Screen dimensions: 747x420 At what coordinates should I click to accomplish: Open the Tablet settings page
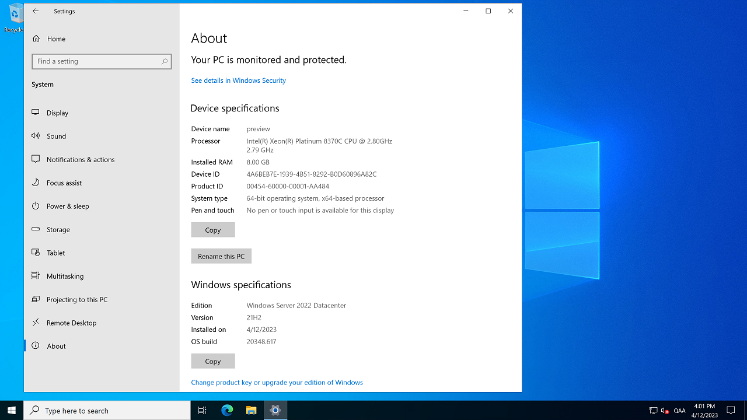[x=56, y=253]
